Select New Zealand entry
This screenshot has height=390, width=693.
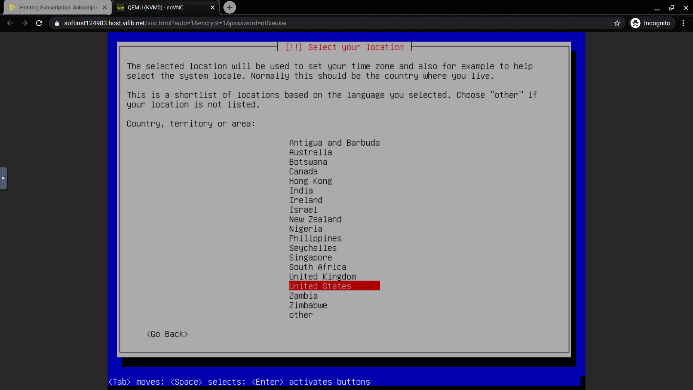pyautogui.click(x=315, y=220)
